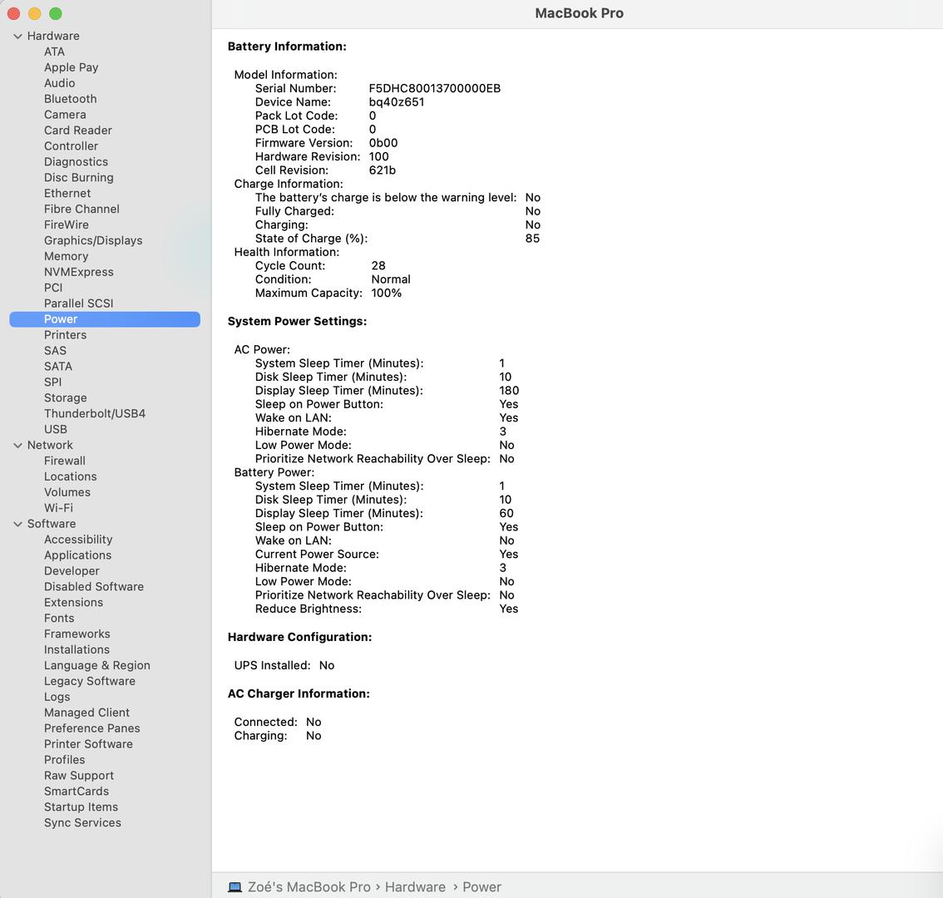Open the Graphics/Displays hardware entry

tap(92, 240)
